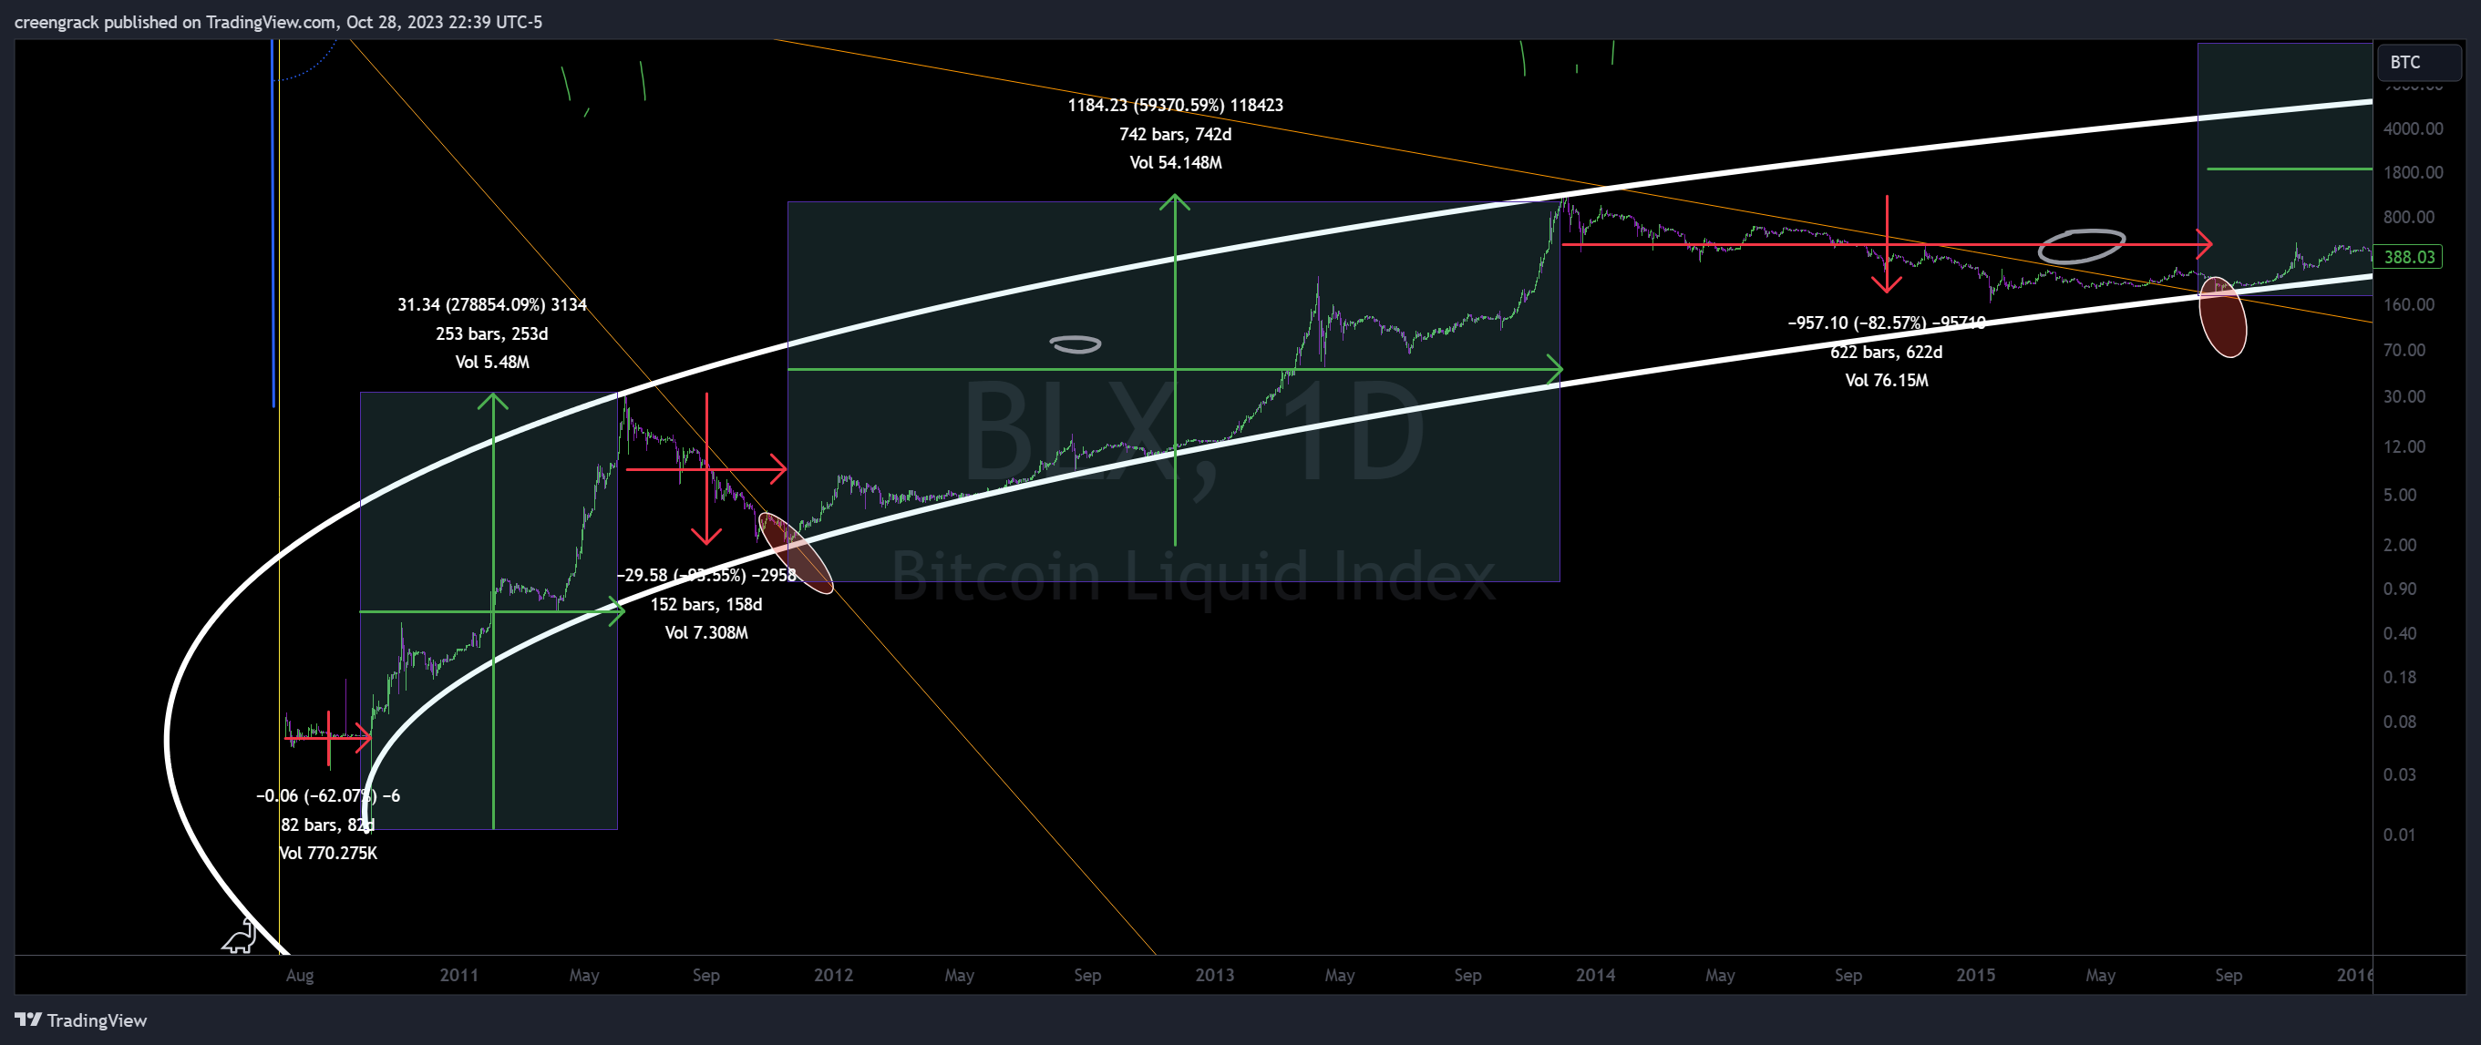Click the 0.18 price axis label
2481x1045 pixels.
pyautogui.click(x=2400, y=677)
